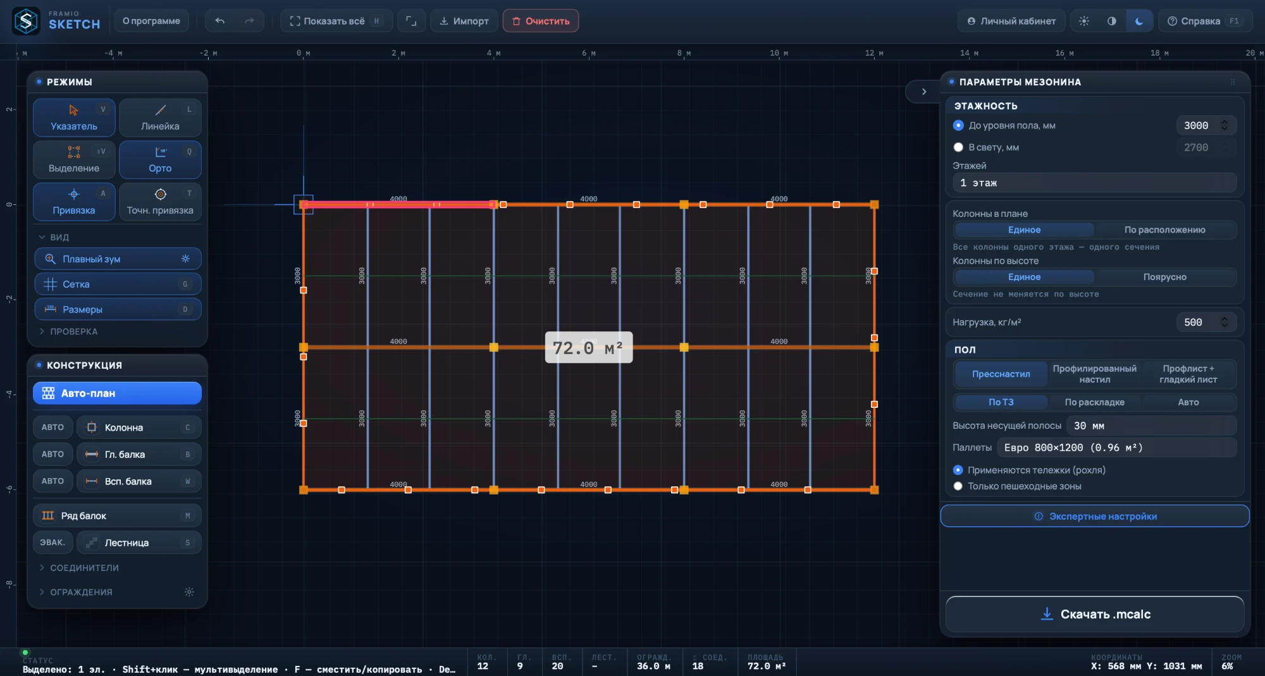Viewport: 1265px width, 676px height.
Task: Open ОГРАЖДЕНИЯ settings gear icon
Action: click(189, 592)
